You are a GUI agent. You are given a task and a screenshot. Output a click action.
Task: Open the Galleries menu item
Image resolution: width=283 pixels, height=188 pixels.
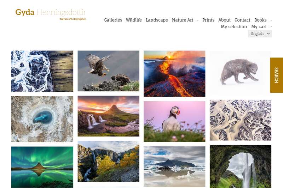(113, 20)
